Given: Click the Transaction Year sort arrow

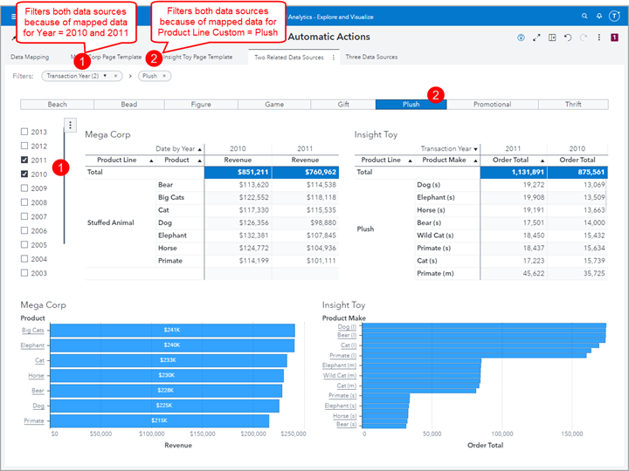Looking at the screenshot, I should point(476,149).
